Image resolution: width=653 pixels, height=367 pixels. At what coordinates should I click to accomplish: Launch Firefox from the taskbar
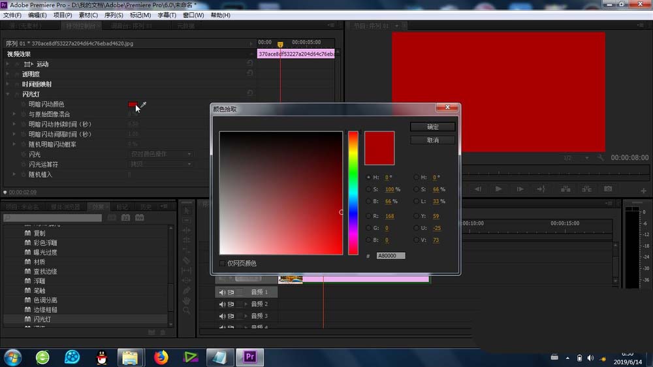[161, 357]
